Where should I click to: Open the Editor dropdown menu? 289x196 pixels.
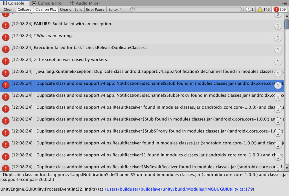coord(115,9)
